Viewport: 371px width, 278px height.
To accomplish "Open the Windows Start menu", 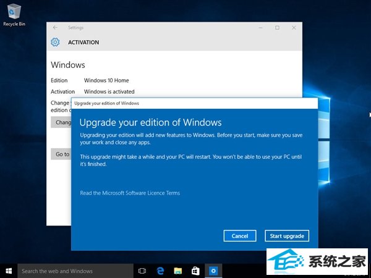I will (9, 271).
